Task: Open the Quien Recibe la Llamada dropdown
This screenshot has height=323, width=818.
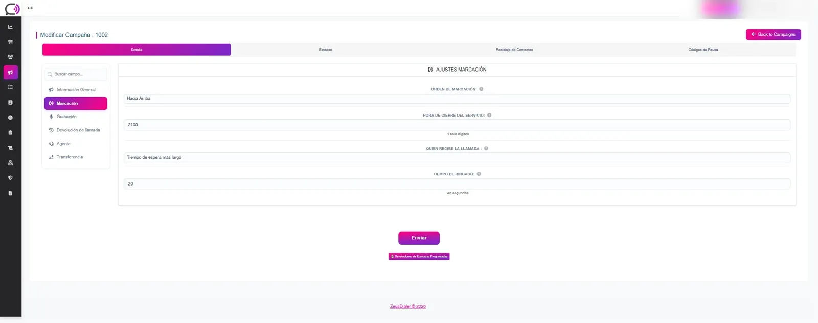Action: coord(457,157)
